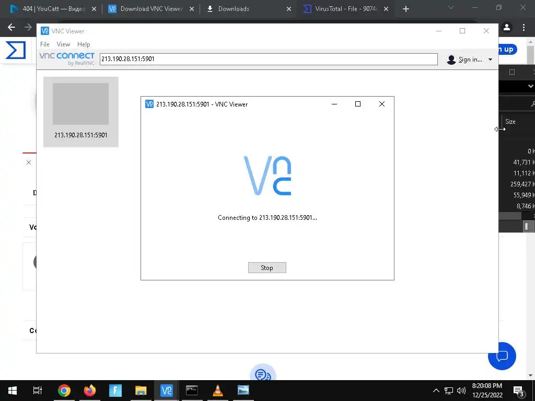Image resolution: width=535 pixels, height=401 pixels.
Task: Select the 41,731 K size entry
Action: [x=523, y=162]
